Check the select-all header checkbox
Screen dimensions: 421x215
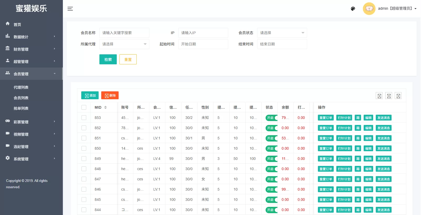(84, 107)
